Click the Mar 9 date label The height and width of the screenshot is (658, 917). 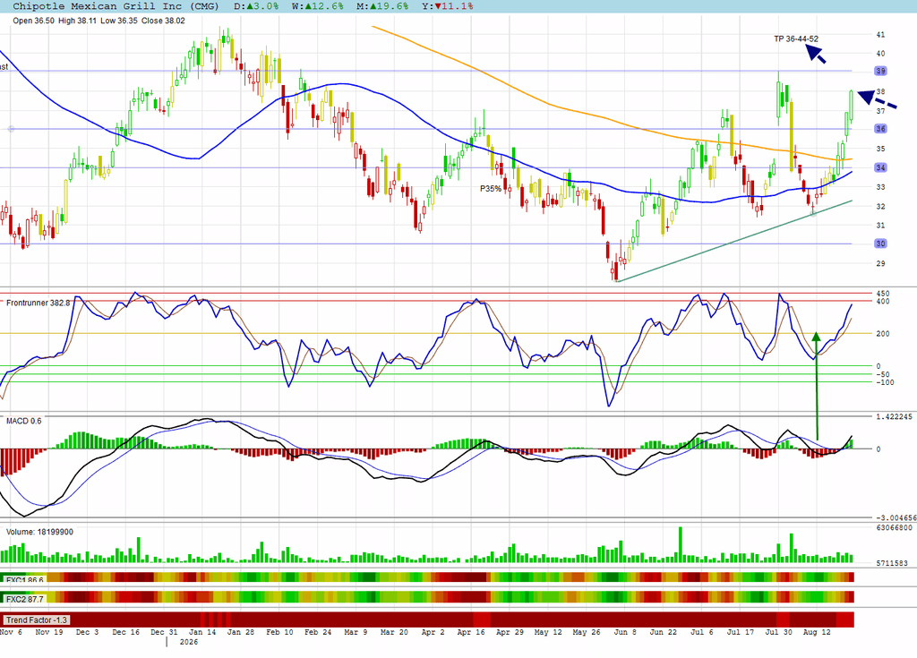click(356, 632)
